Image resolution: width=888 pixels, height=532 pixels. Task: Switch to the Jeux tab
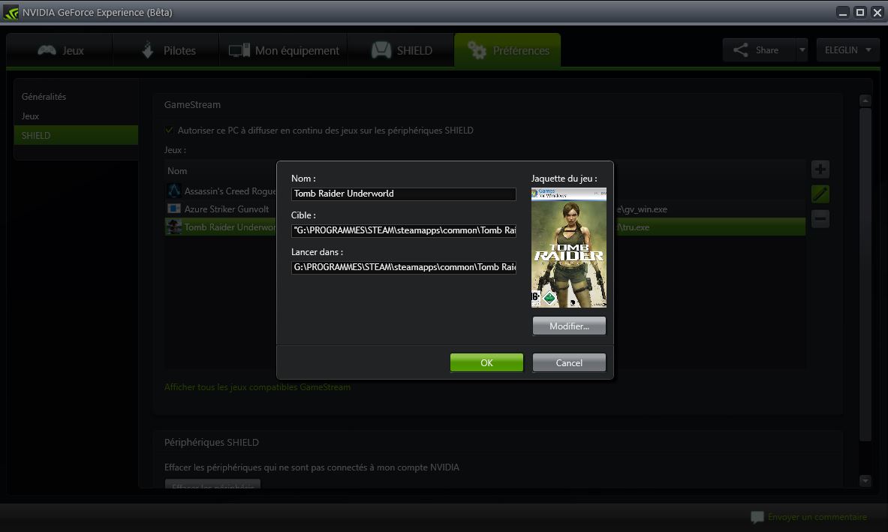tap(59, 50)
